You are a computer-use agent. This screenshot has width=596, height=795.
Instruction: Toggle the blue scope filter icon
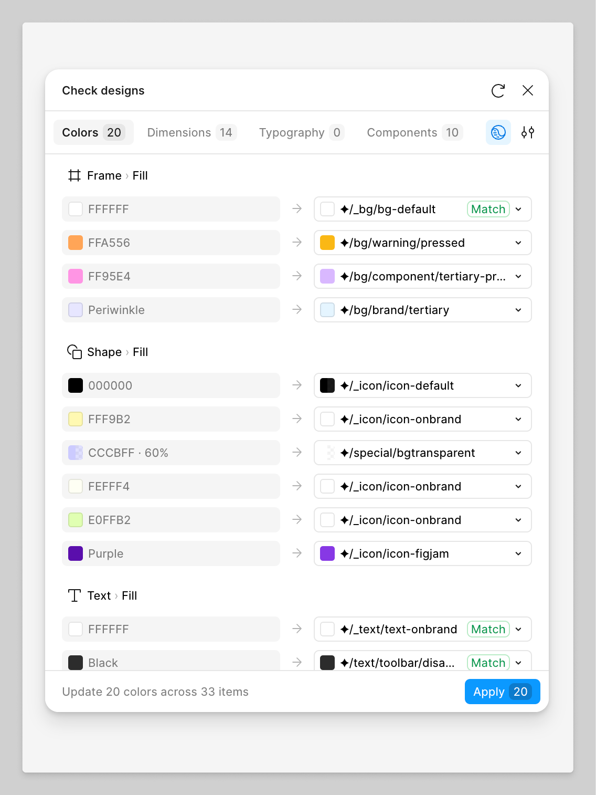[498, 132]
